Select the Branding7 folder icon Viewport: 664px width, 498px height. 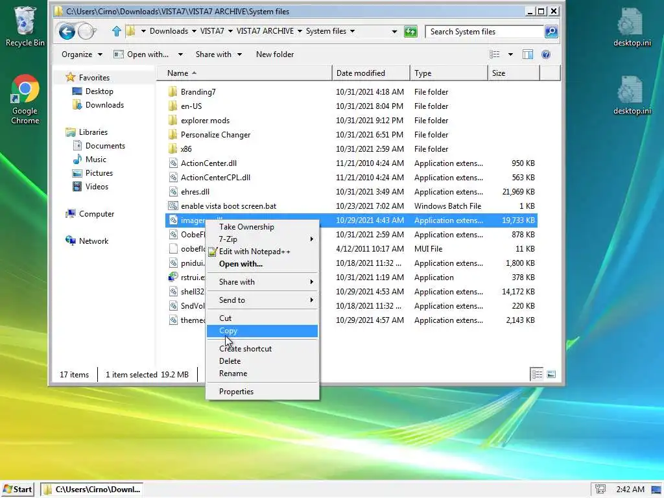[172, 92]
